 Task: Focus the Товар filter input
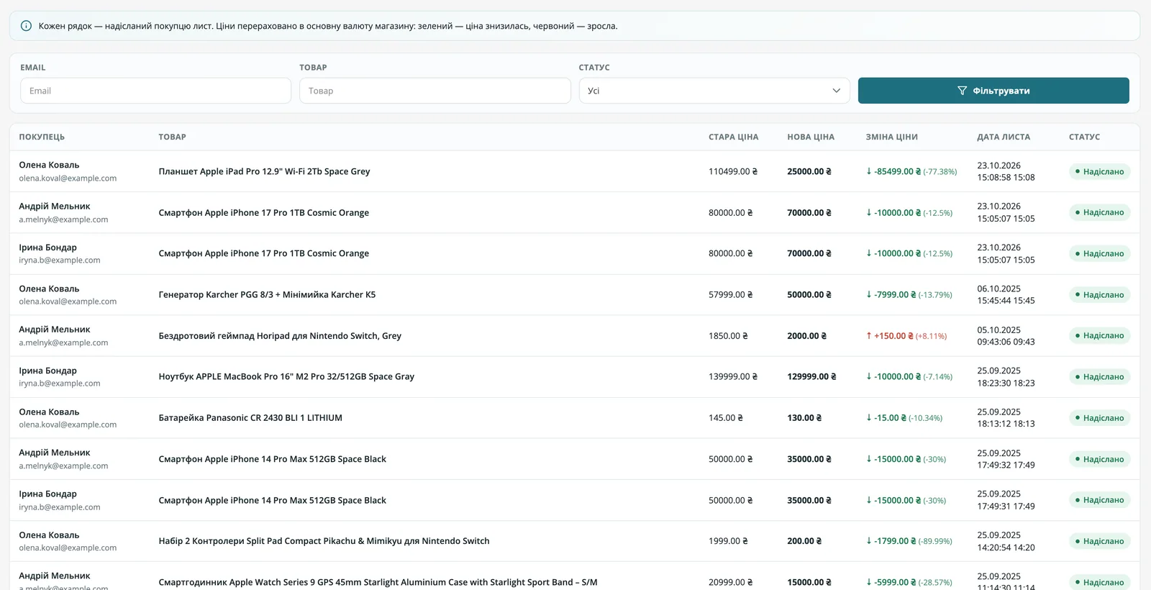(435, 91)
